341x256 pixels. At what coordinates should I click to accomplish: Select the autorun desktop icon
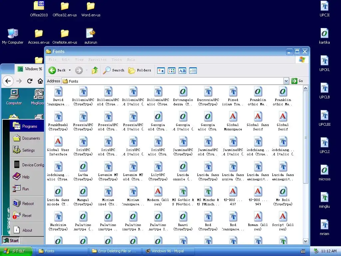[91, 36]
